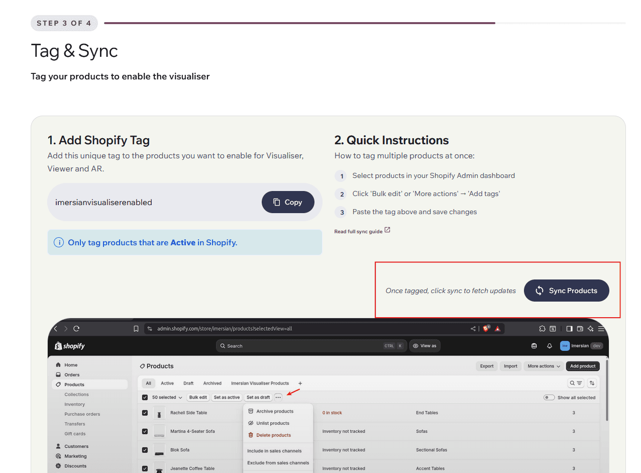The width and height of the screenshot is (641, 473).
Task: Open the search and filter icon button
Action: pyautogui.click(x=576, y=383)
